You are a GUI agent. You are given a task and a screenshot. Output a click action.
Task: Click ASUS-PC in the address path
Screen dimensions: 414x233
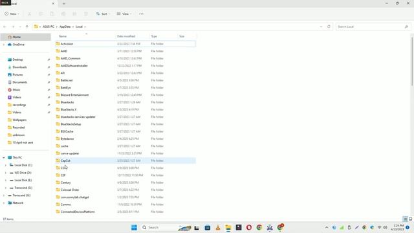click(x=49, y=27)
